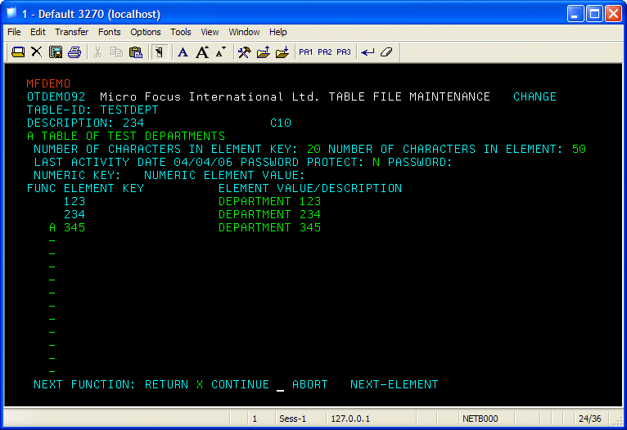Click cursor position 24/36 in status bar
This screenshot has height=430, width=627.
[590, 419]
